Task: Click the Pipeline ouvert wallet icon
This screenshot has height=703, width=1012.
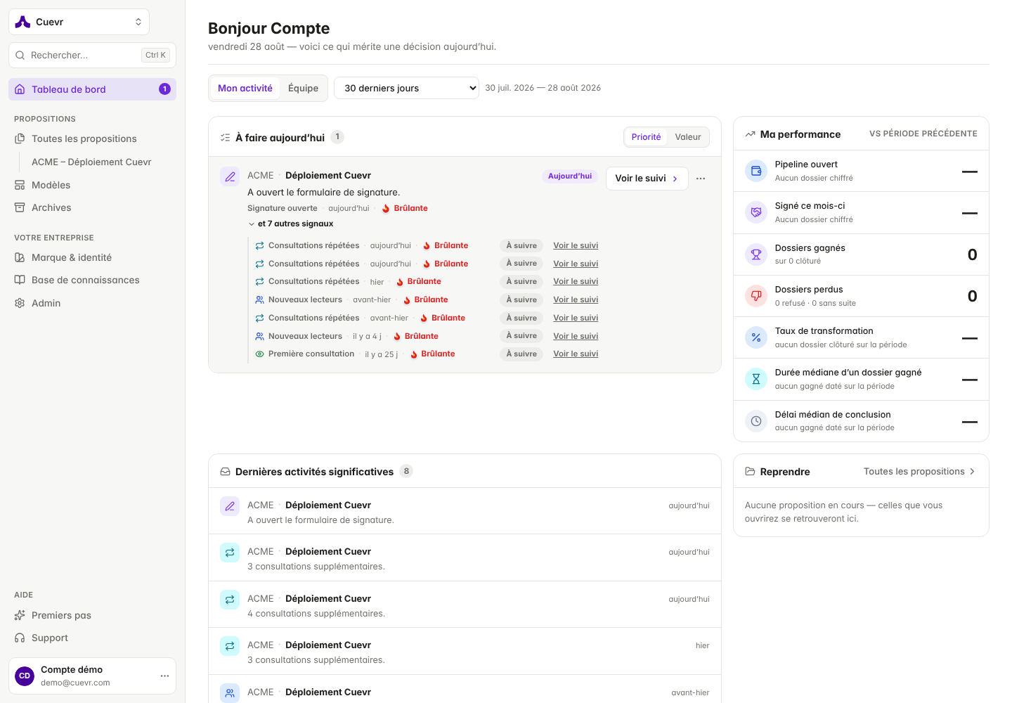Action: (756, 171)
